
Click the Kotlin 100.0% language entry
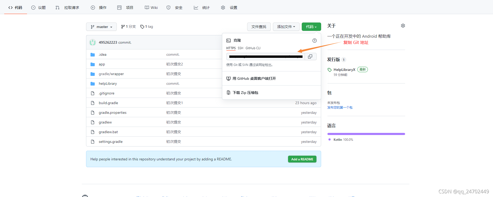[341, 140]
